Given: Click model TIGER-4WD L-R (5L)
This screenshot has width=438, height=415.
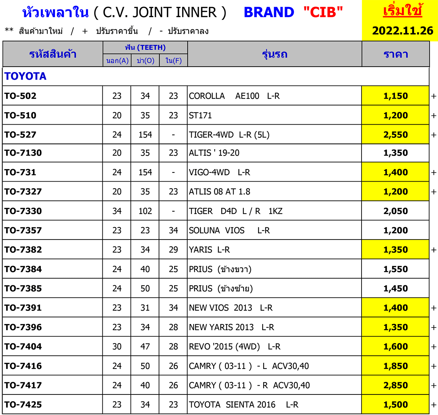Looking at the screenshot, I should [x=229, y=135].
